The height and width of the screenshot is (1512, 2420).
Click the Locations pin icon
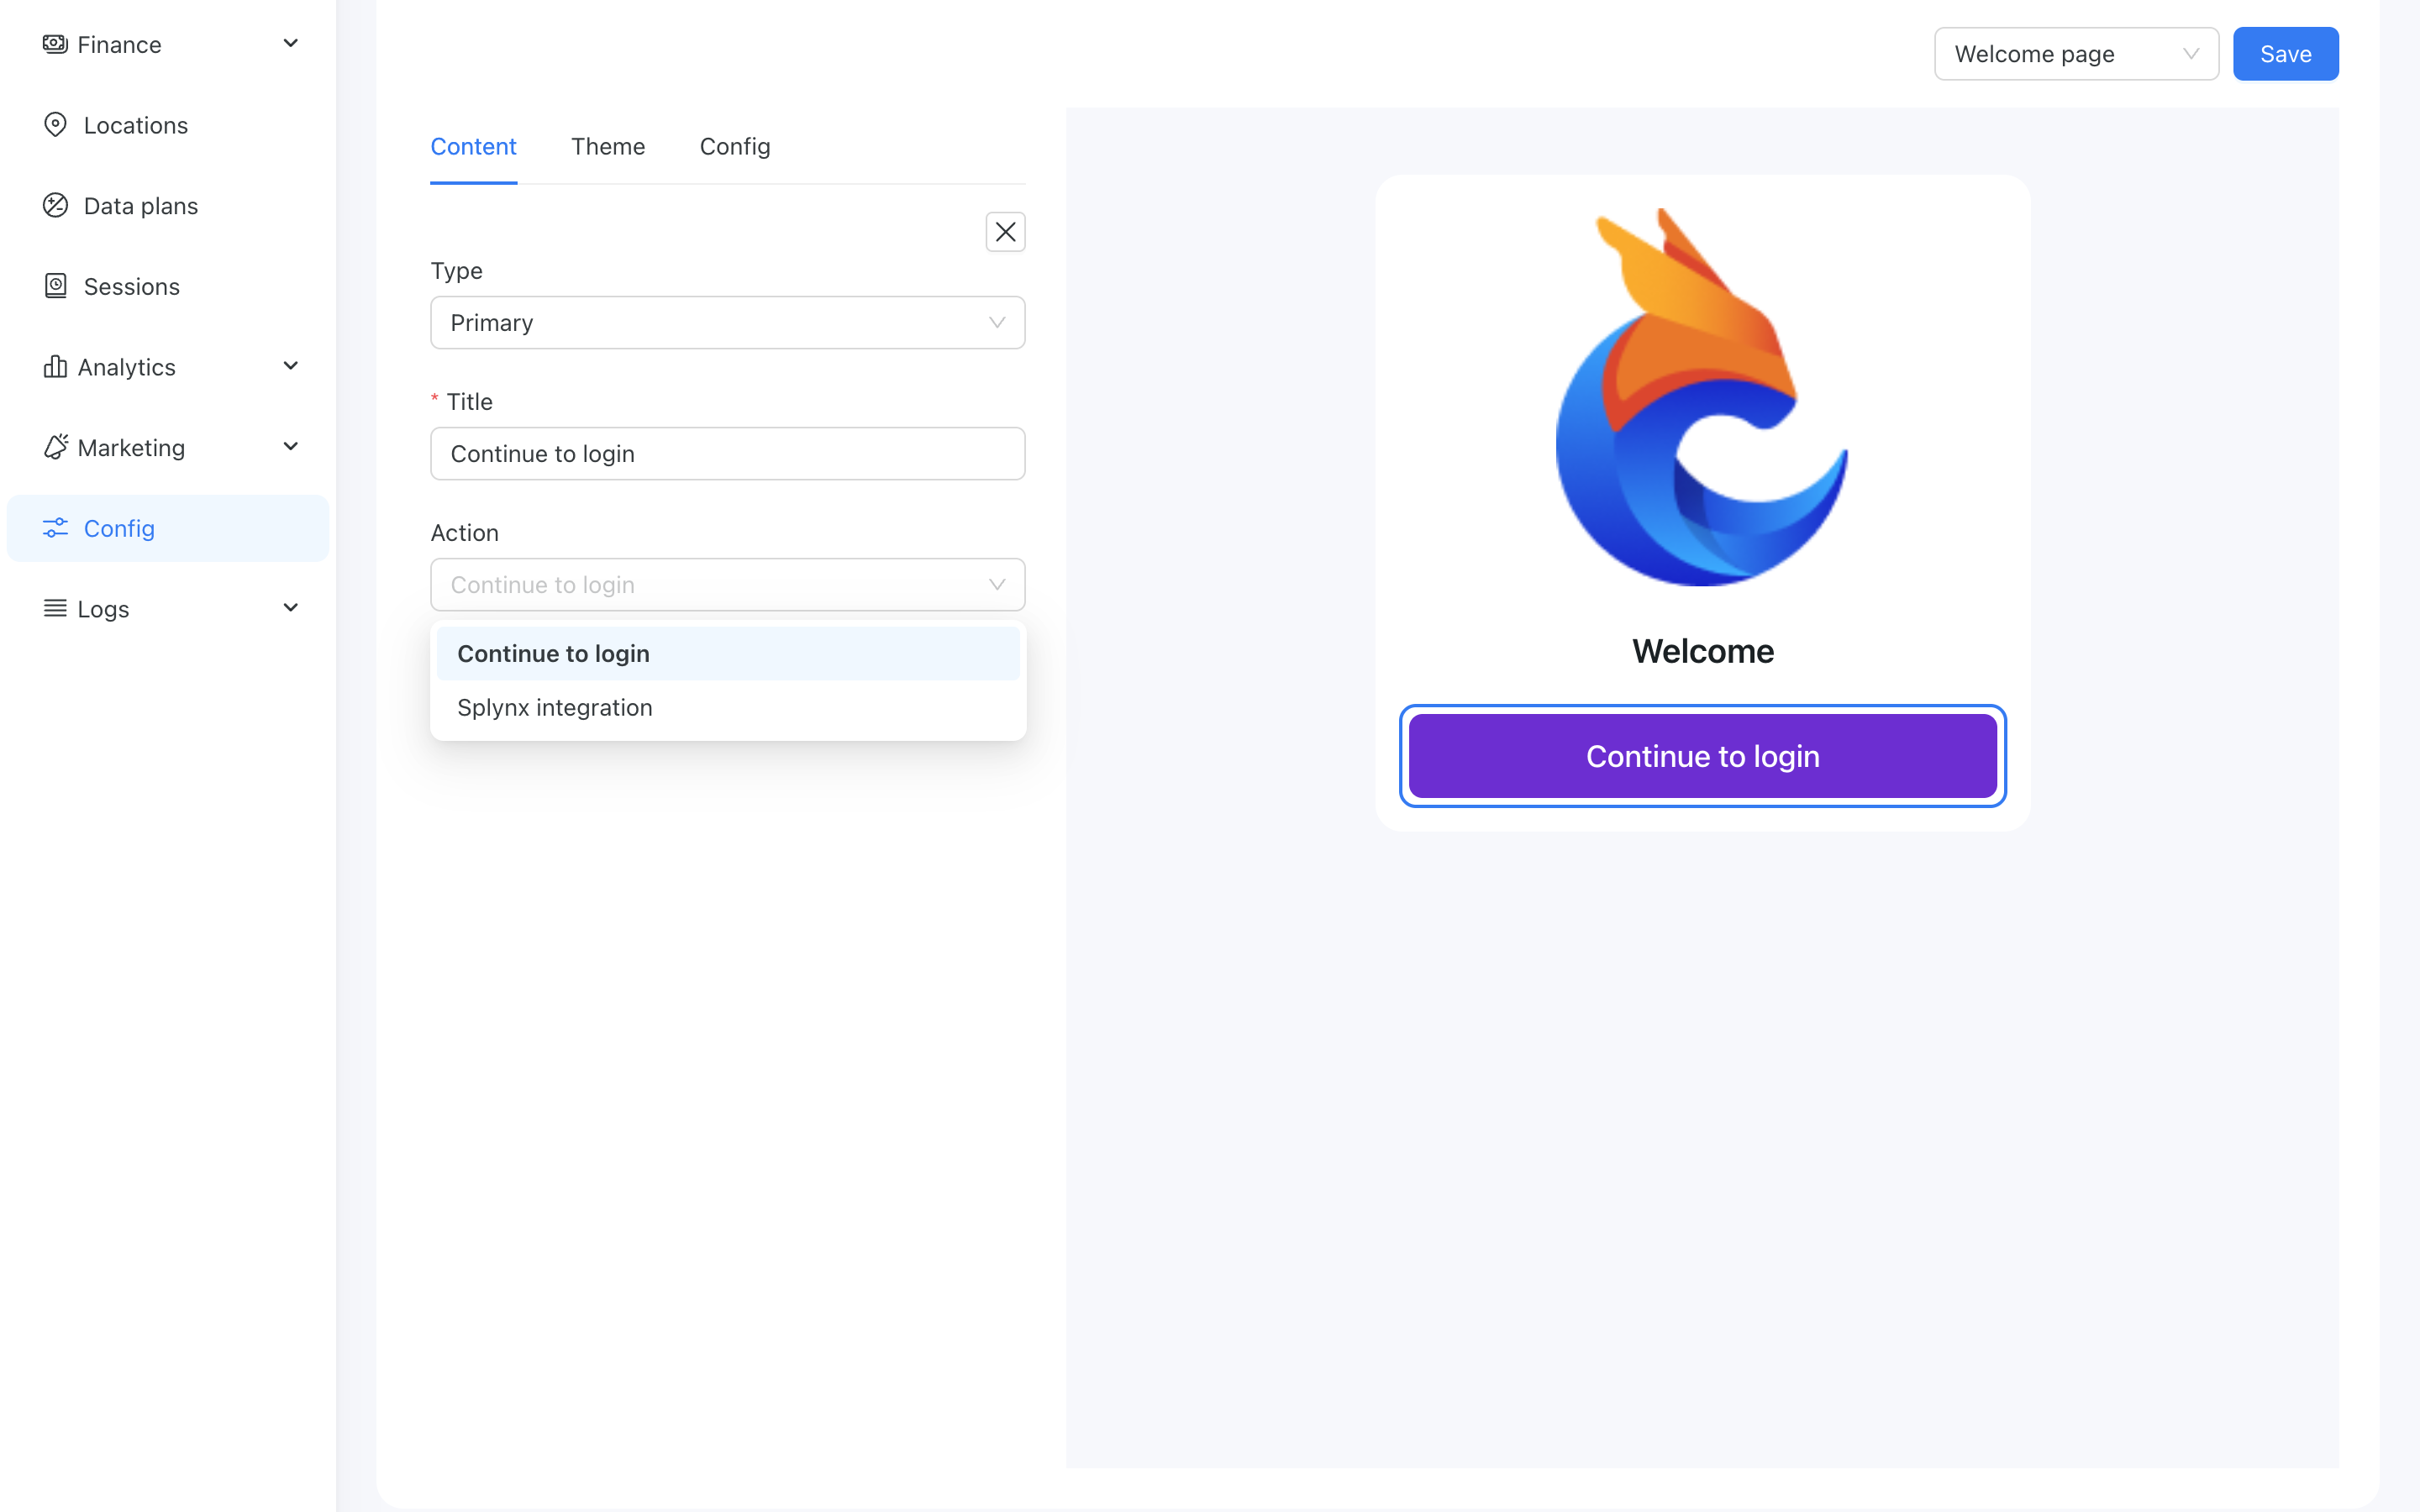55,125
